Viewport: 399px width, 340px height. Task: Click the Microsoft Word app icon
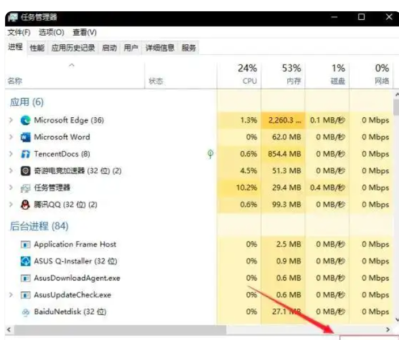coord(25,137)
